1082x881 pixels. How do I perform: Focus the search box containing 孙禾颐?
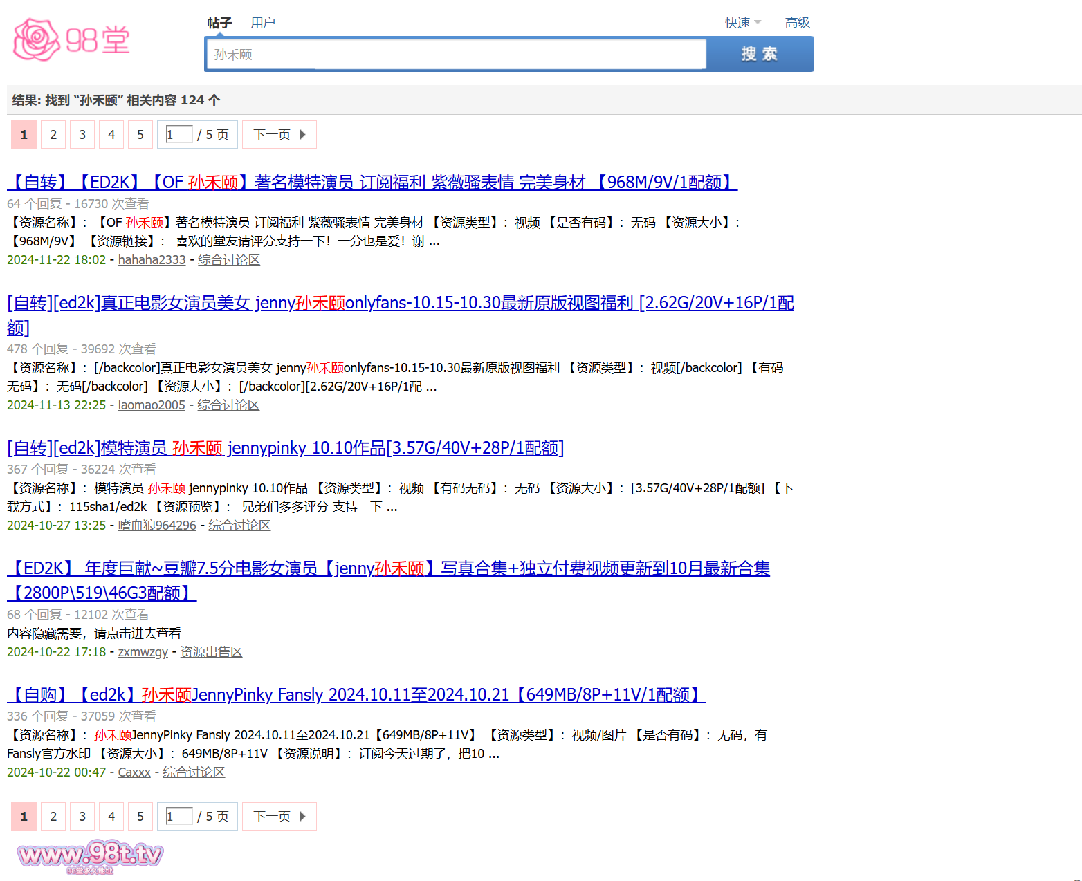pos(456,54)
